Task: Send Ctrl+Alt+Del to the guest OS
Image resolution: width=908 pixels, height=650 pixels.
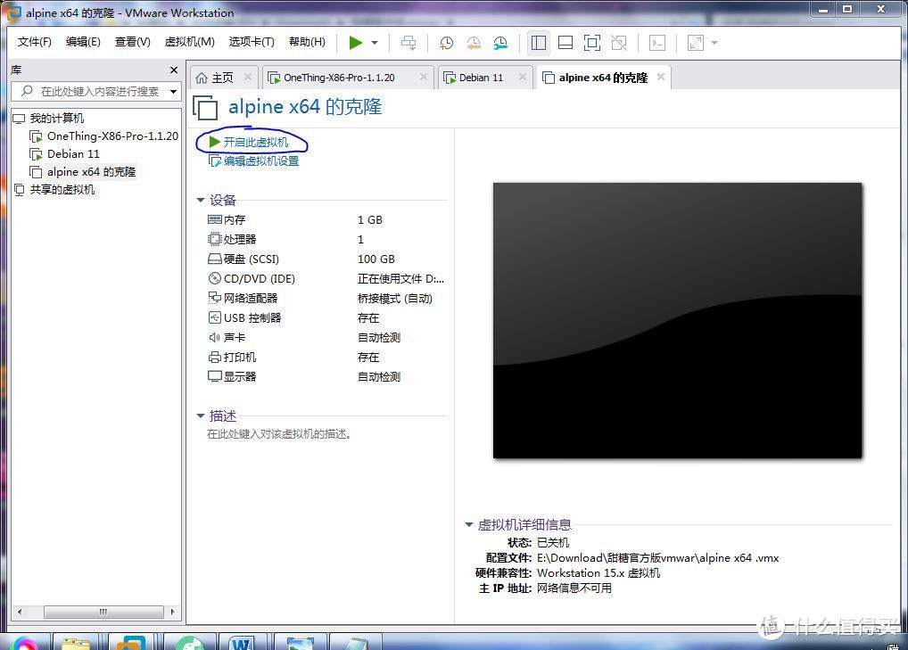Action: coord(407,42)
